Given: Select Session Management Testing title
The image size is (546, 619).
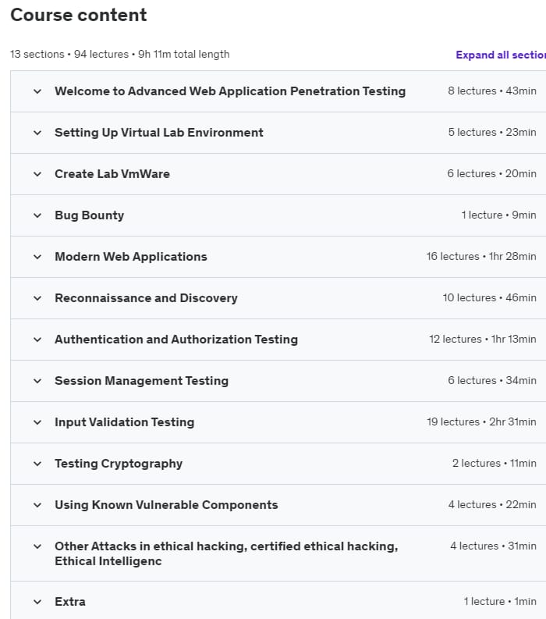Looking at the screenshot, I should pos(141,381).
